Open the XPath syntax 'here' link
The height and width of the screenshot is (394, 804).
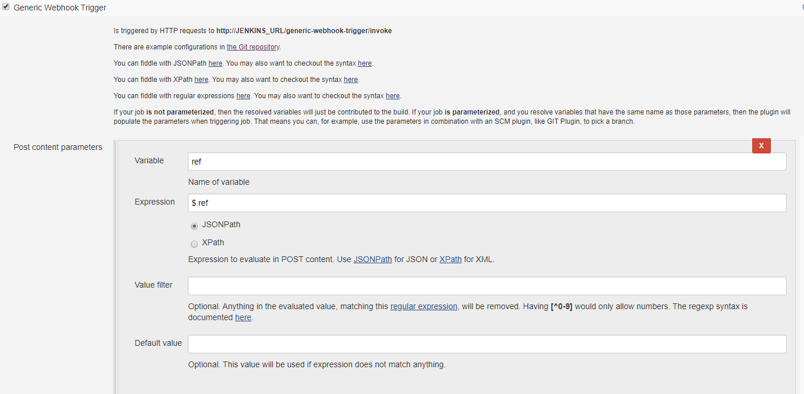[x=351, y=80]
